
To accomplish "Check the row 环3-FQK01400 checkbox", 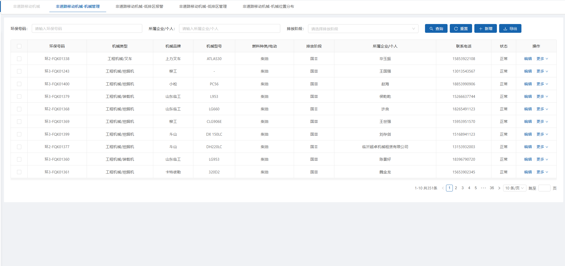I will point(19,84).
